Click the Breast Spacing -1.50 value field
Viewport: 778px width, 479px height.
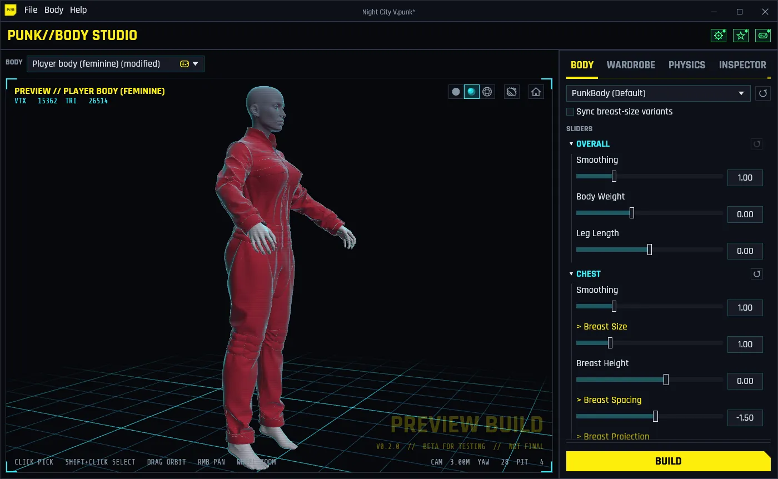pyautogui.click(x=745, y=418)
